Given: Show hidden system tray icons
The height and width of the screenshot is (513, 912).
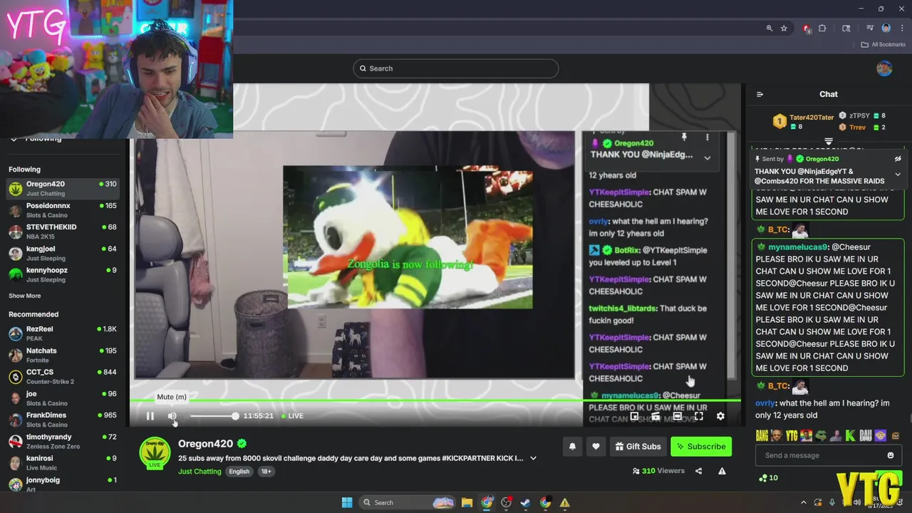Looking at the screenshot, I should tap(803, 502).
